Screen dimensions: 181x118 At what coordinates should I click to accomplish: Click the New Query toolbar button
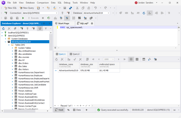click(x=27, y=8)
